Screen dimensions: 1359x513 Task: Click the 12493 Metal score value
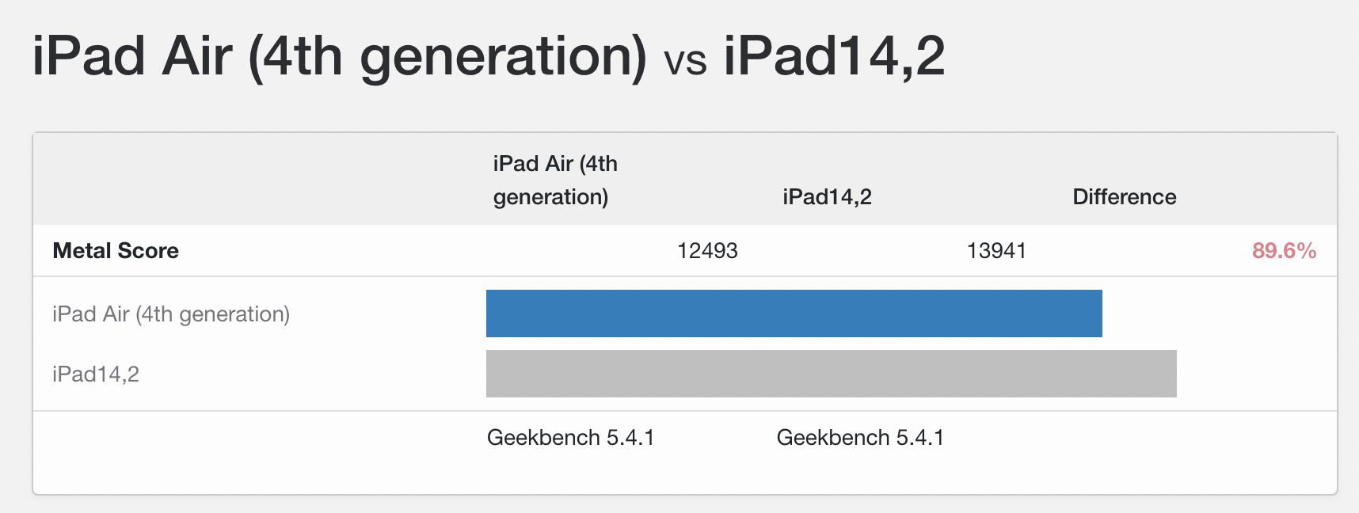[707, 251]
